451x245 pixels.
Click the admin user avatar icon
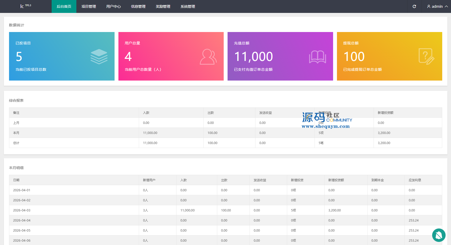(429, 6)
